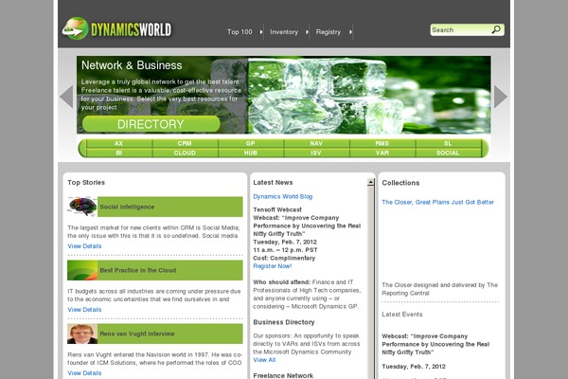Select the NAV category tab

pyautogui.click(x=316, y=143)
